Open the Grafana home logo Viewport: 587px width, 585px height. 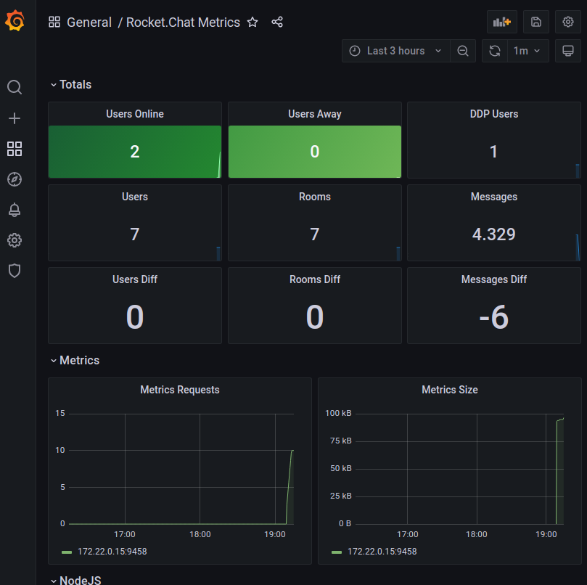(15, 20)
